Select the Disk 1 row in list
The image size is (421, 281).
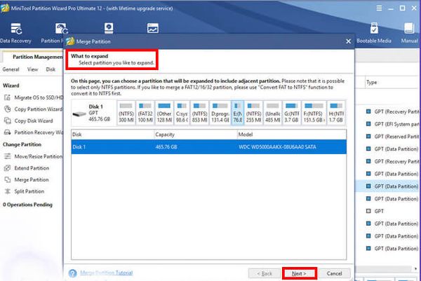coord(209,146)
